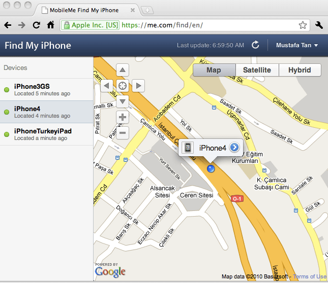Switch to Hybrid view

(300, 70)
